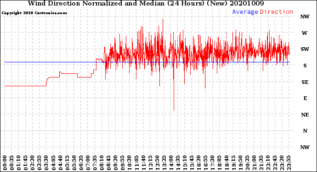317x172 pixels.
Task: Click the 01:45 time axis label
Action: click(25, 163)
